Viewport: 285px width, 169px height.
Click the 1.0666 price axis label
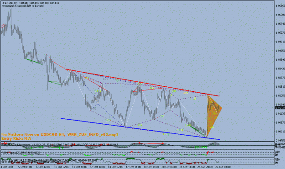(280, 6)
